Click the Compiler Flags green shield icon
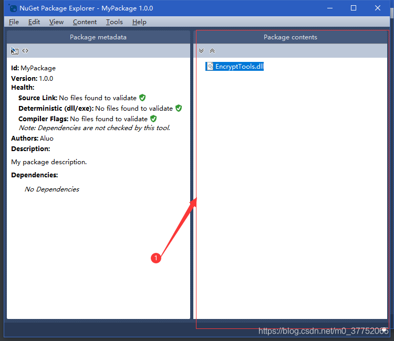The image size is (394, 341). pyautogui.click(x=153, y=119)
